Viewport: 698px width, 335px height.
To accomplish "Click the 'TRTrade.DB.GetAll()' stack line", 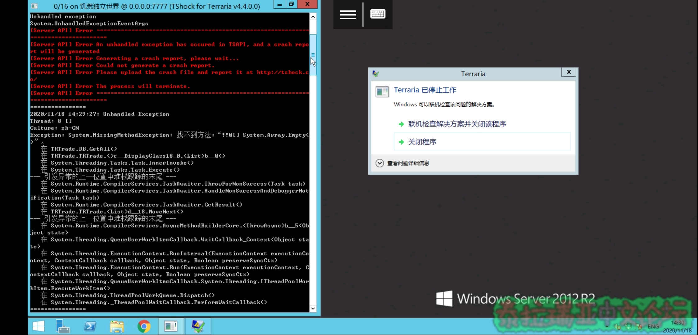I will [x=79, y=149].
